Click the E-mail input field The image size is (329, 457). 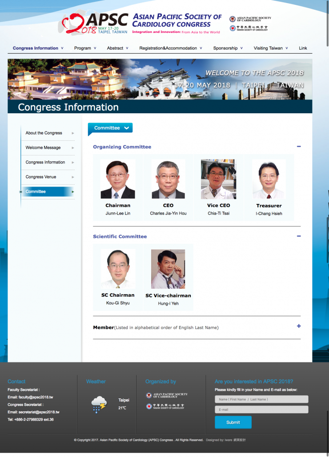261,409
